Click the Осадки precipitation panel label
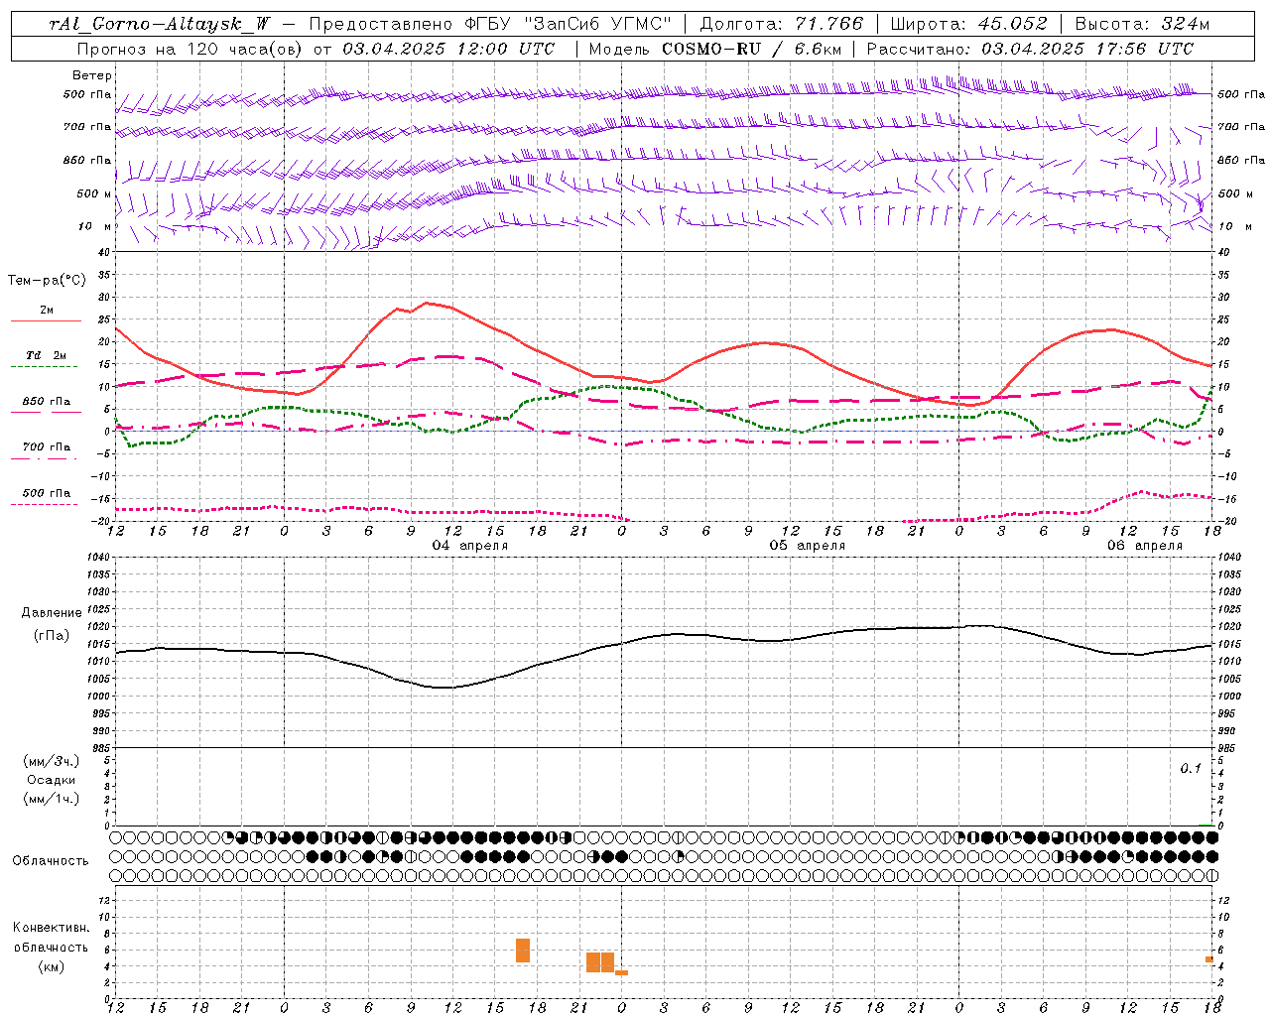The height and width of the screenshot is (1016, 1270). pyautogui.click(x=52, y=780)
